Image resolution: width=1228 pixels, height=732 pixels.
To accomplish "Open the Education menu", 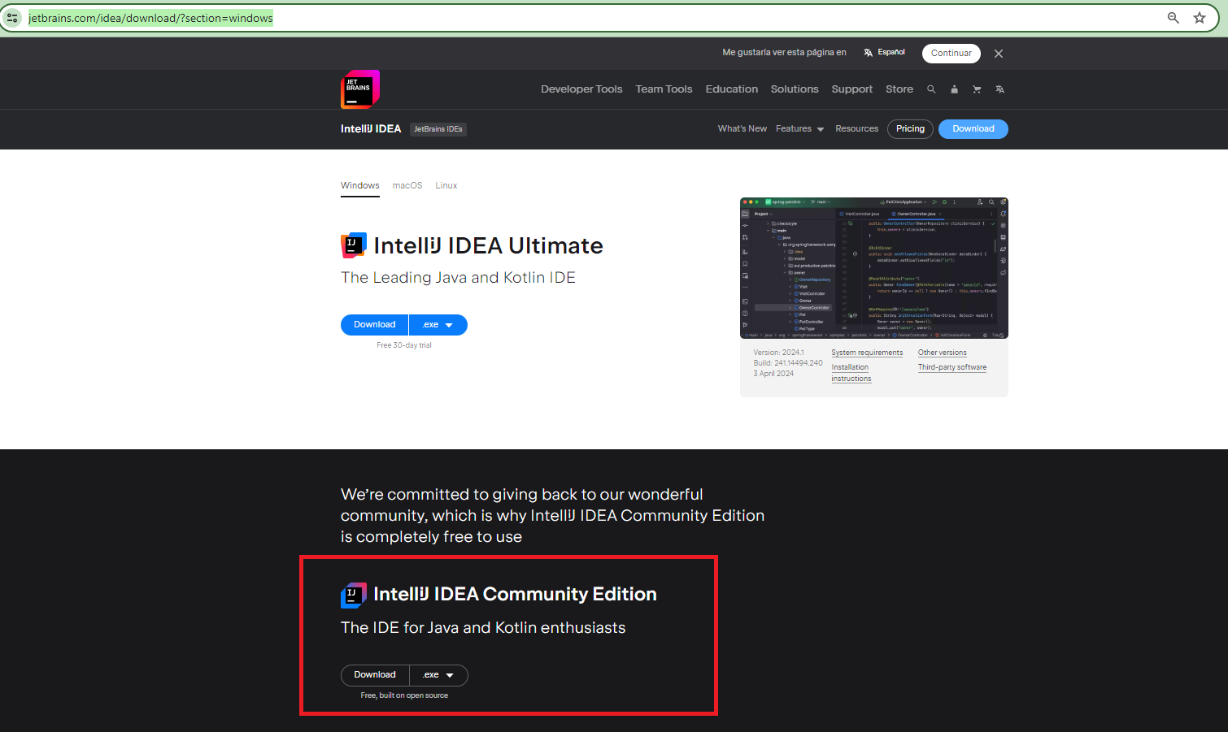I will [x=732, y=89].
